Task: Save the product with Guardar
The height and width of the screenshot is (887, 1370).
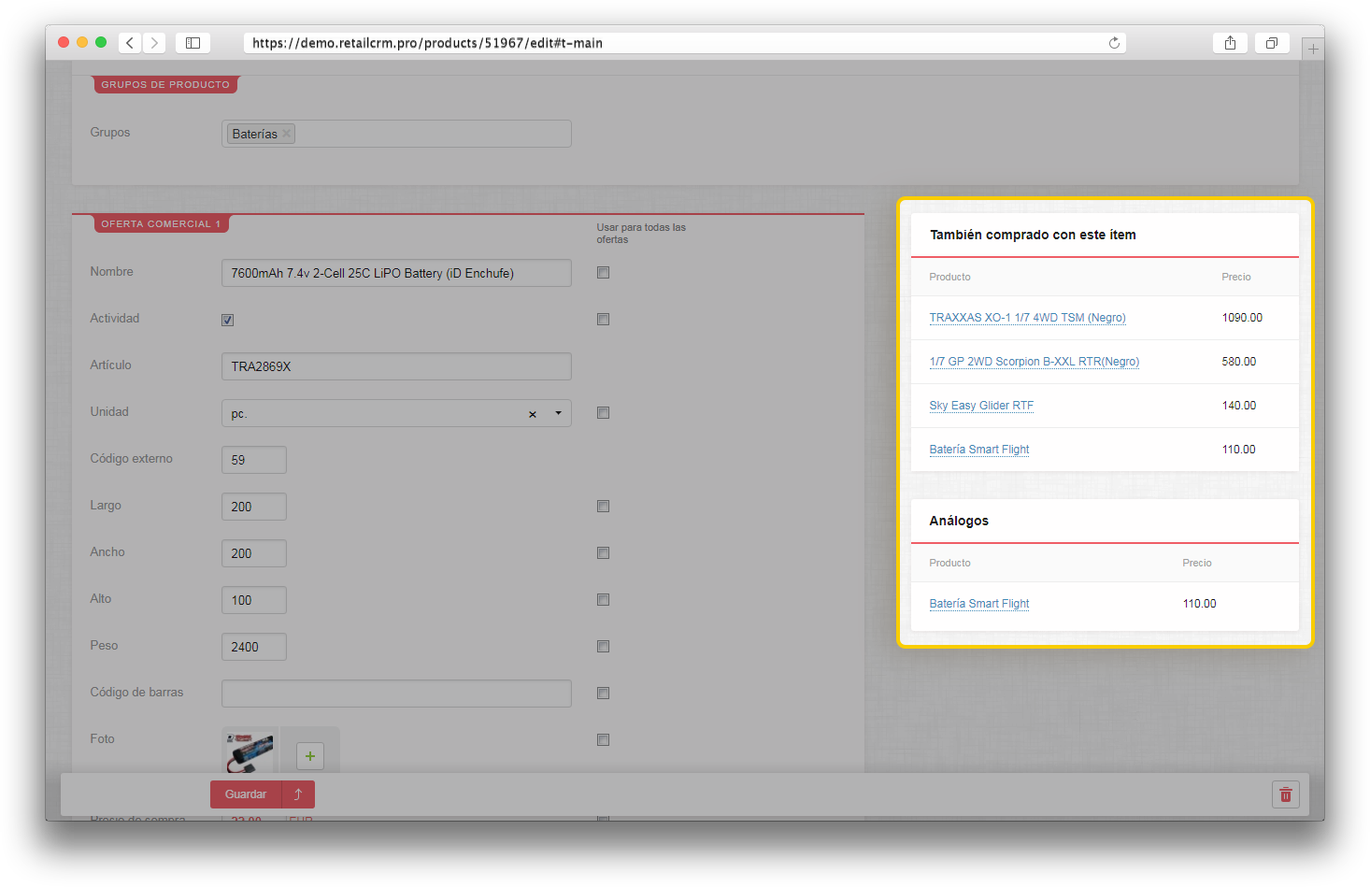Action: (x=246, y=794)
